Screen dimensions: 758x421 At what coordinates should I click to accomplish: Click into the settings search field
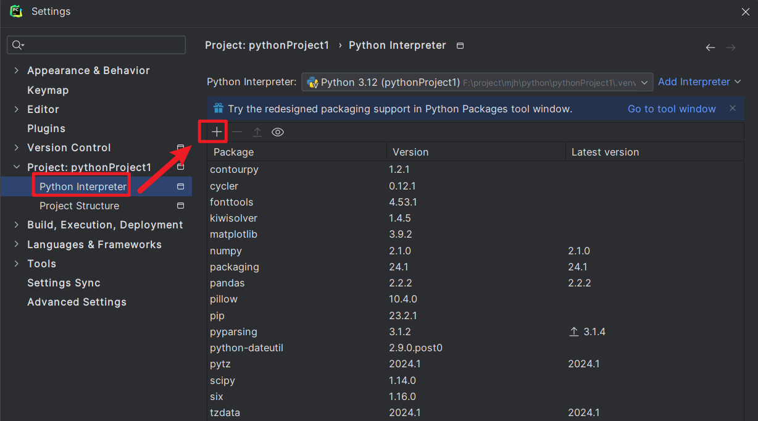pyautogui.click(x=96, y=45)
